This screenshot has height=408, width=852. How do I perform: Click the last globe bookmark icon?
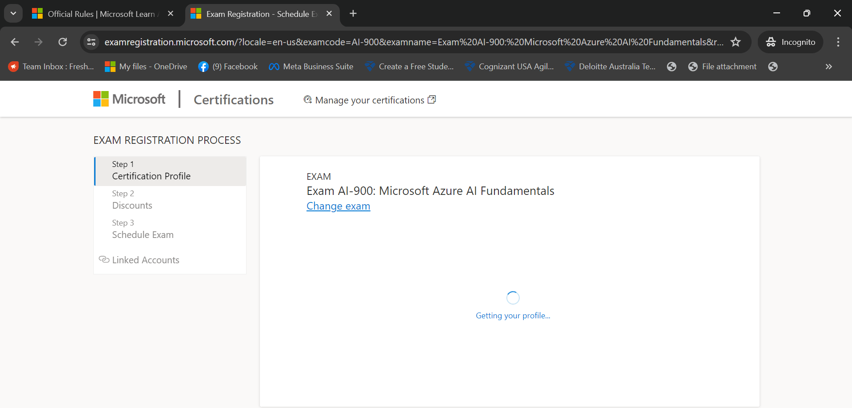click(773, 67)
